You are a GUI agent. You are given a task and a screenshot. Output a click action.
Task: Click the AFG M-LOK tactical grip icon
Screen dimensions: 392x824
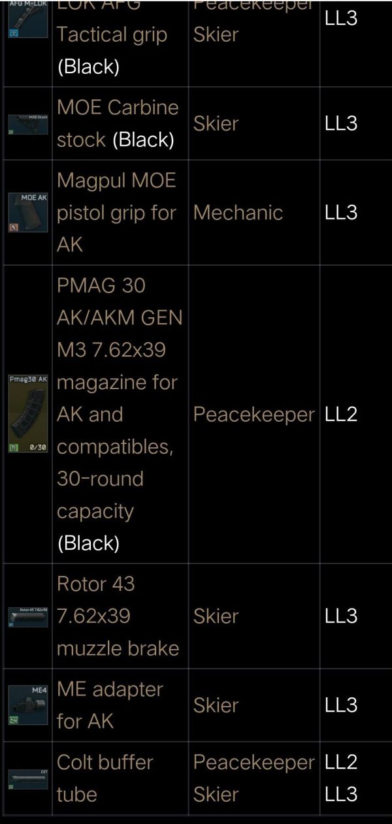[x=28, y=20]
